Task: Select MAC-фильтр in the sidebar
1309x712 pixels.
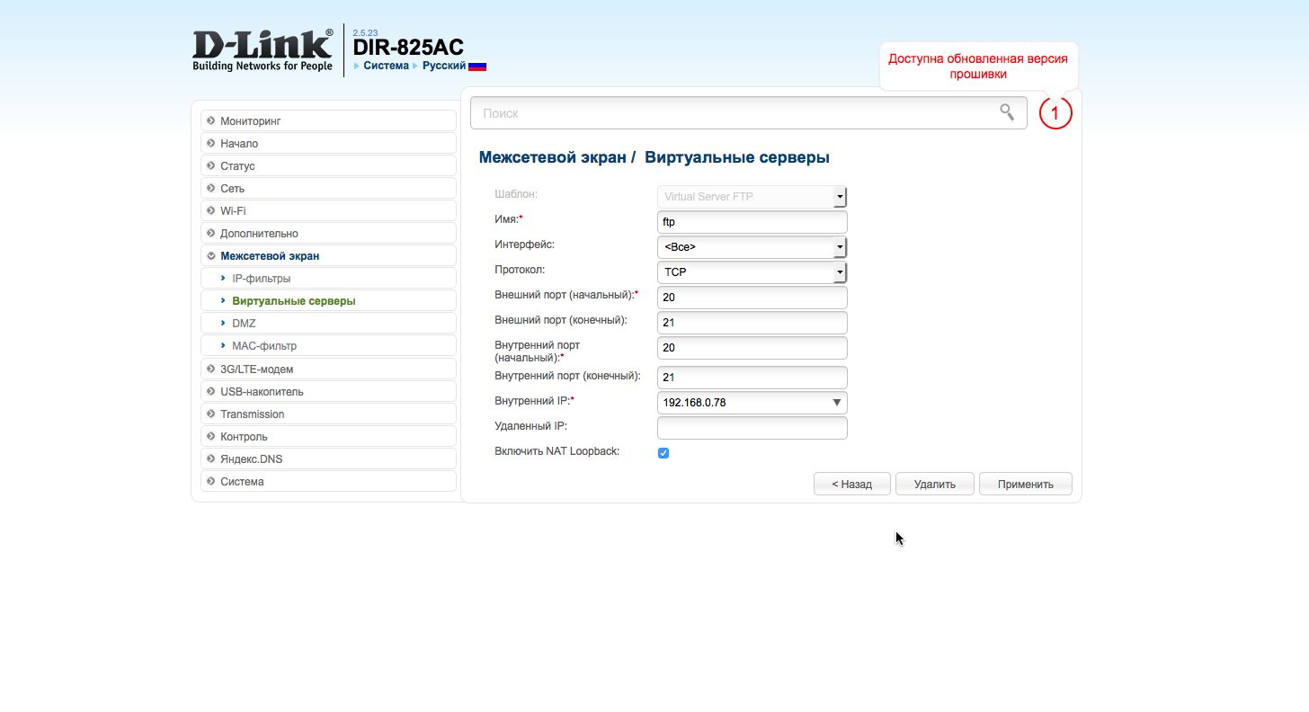Action: (x=263, y=346)
